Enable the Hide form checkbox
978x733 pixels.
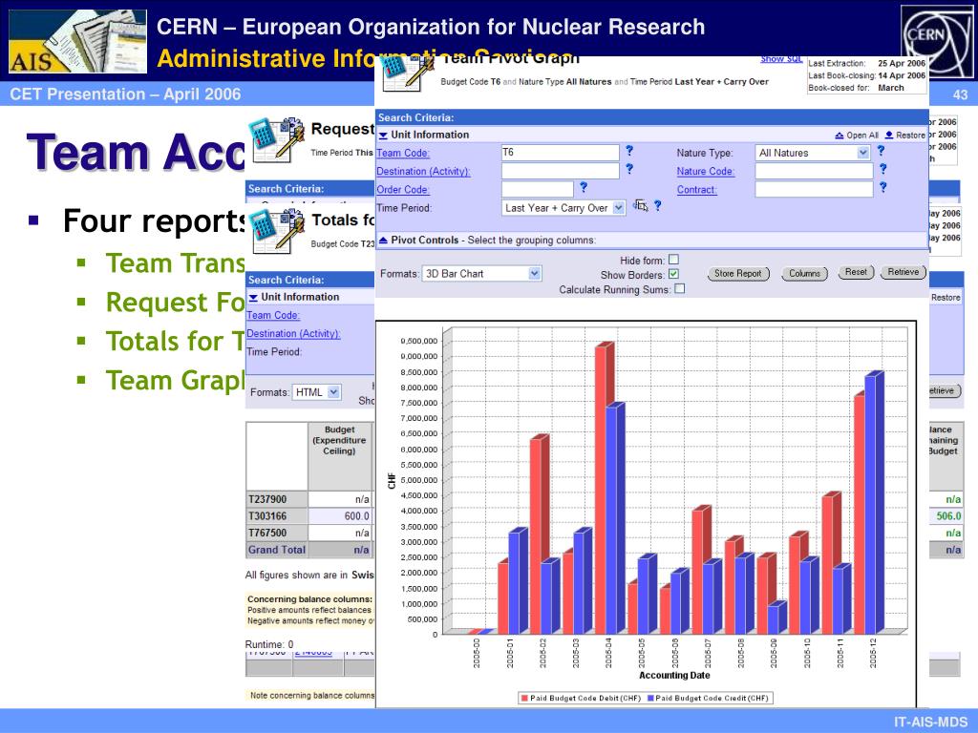673,260
